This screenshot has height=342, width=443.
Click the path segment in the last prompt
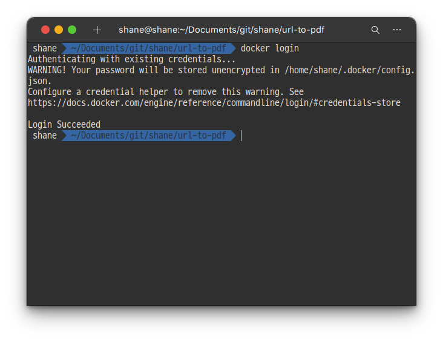[x=148, y=136]
